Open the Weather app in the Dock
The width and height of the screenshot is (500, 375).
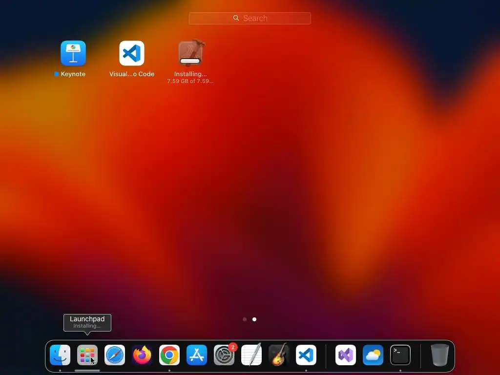coord(373,355)
